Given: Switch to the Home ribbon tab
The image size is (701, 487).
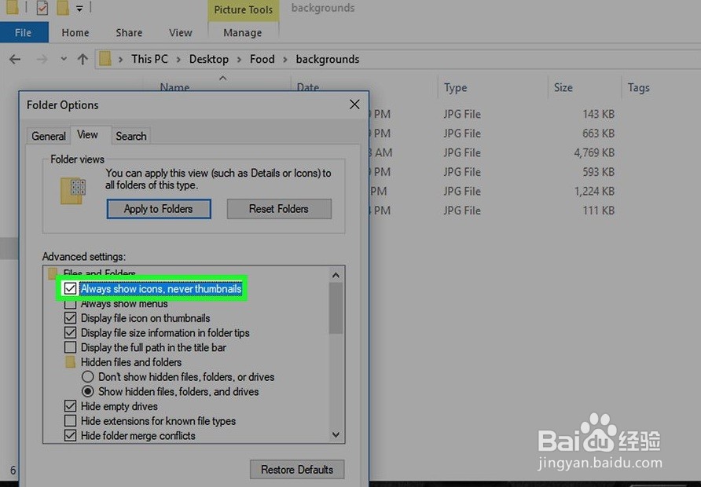Looking at the screenshot, I should click(75, 33).
